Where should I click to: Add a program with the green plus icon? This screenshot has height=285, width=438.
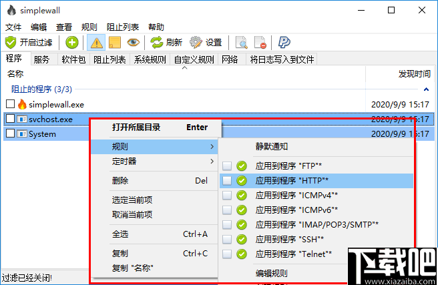tap(72, 43)
